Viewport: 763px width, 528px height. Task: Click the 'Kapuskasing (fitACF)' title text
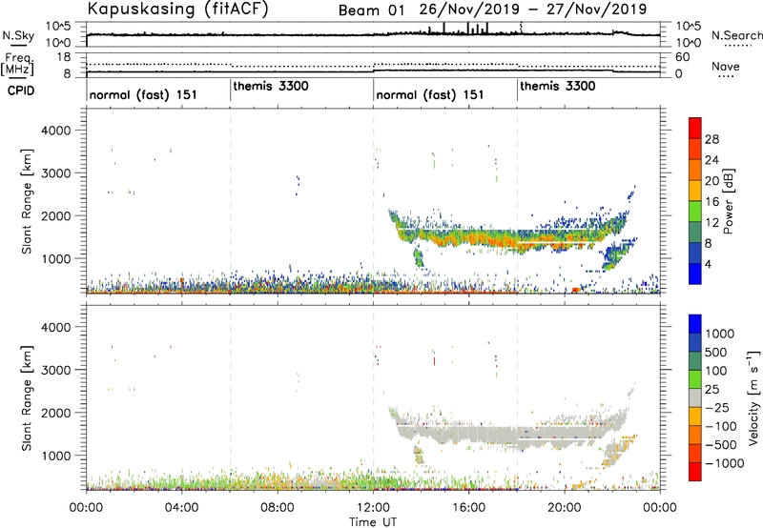[x=178, y=10]
